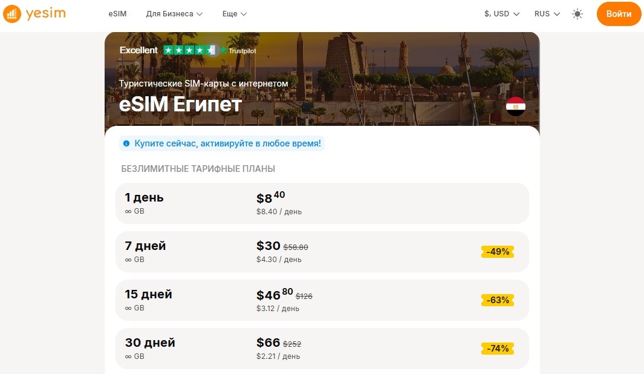Select the 7 дней unlimited plan
The image size is (644, 374).
tap(322, 252)
